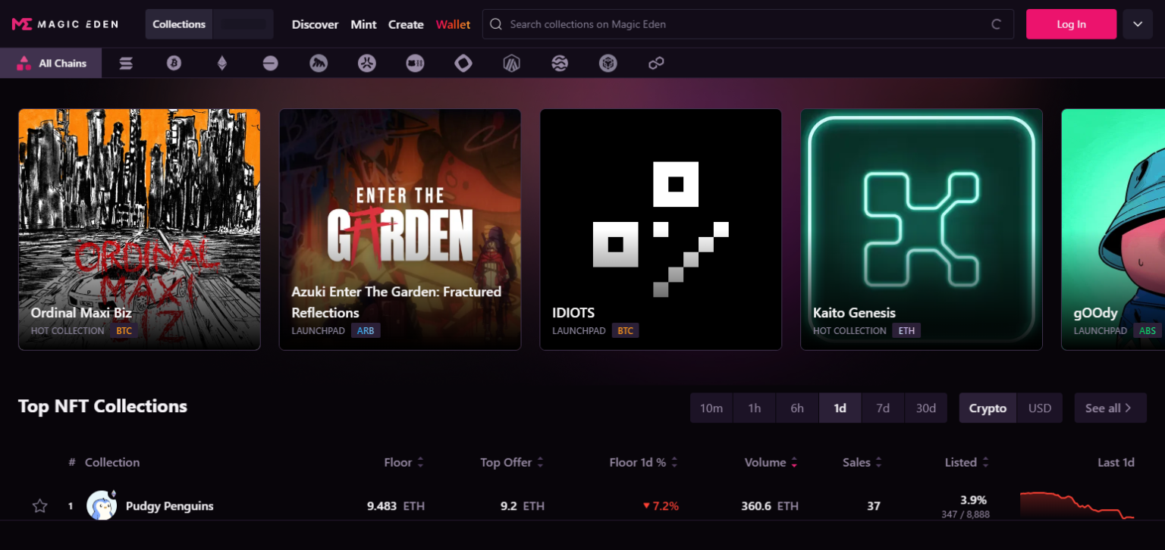1165x550 pixels.
Task: Click the Base chain icon
Action: 270,64
